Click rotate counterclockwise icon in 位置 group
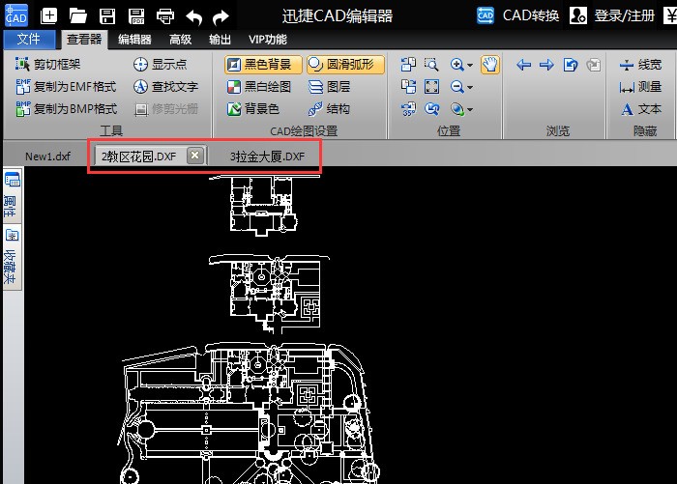Viewport: 677px width, 484px height. tap(408, 65)
